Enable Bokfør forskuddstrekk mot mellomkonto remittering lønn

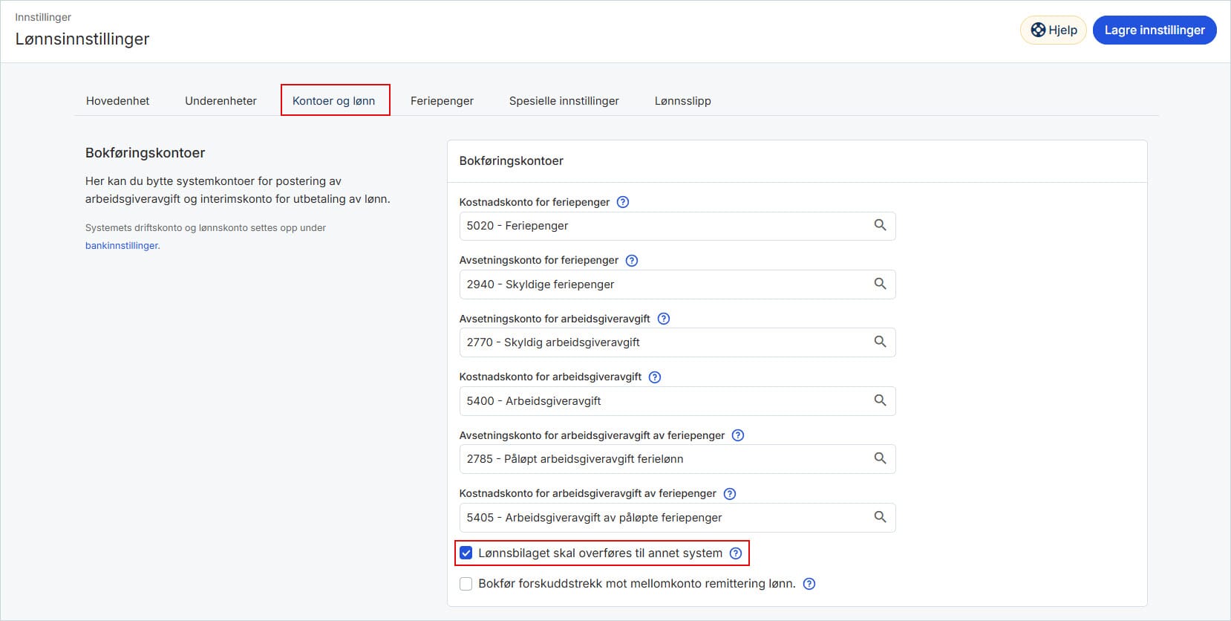click(466, 584)
